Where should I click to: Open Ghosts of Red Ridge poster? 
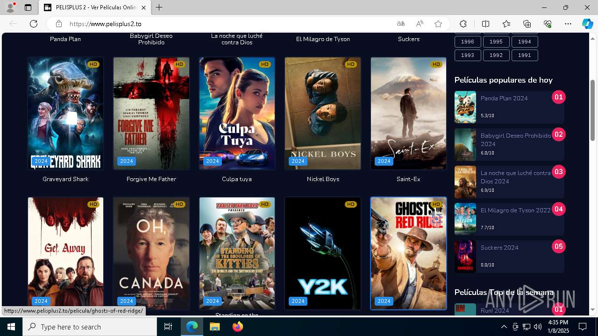point(408,253)
